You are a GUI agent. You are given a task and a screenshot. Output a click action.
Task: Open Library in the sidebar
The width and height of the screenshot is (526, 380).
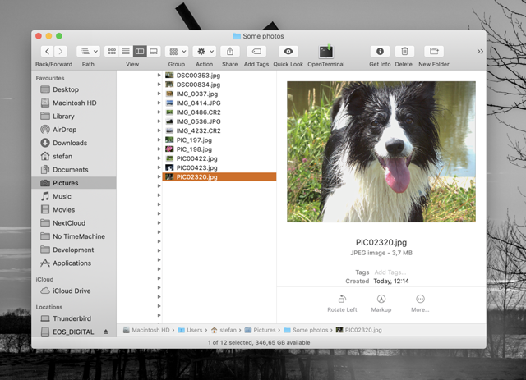74,117
